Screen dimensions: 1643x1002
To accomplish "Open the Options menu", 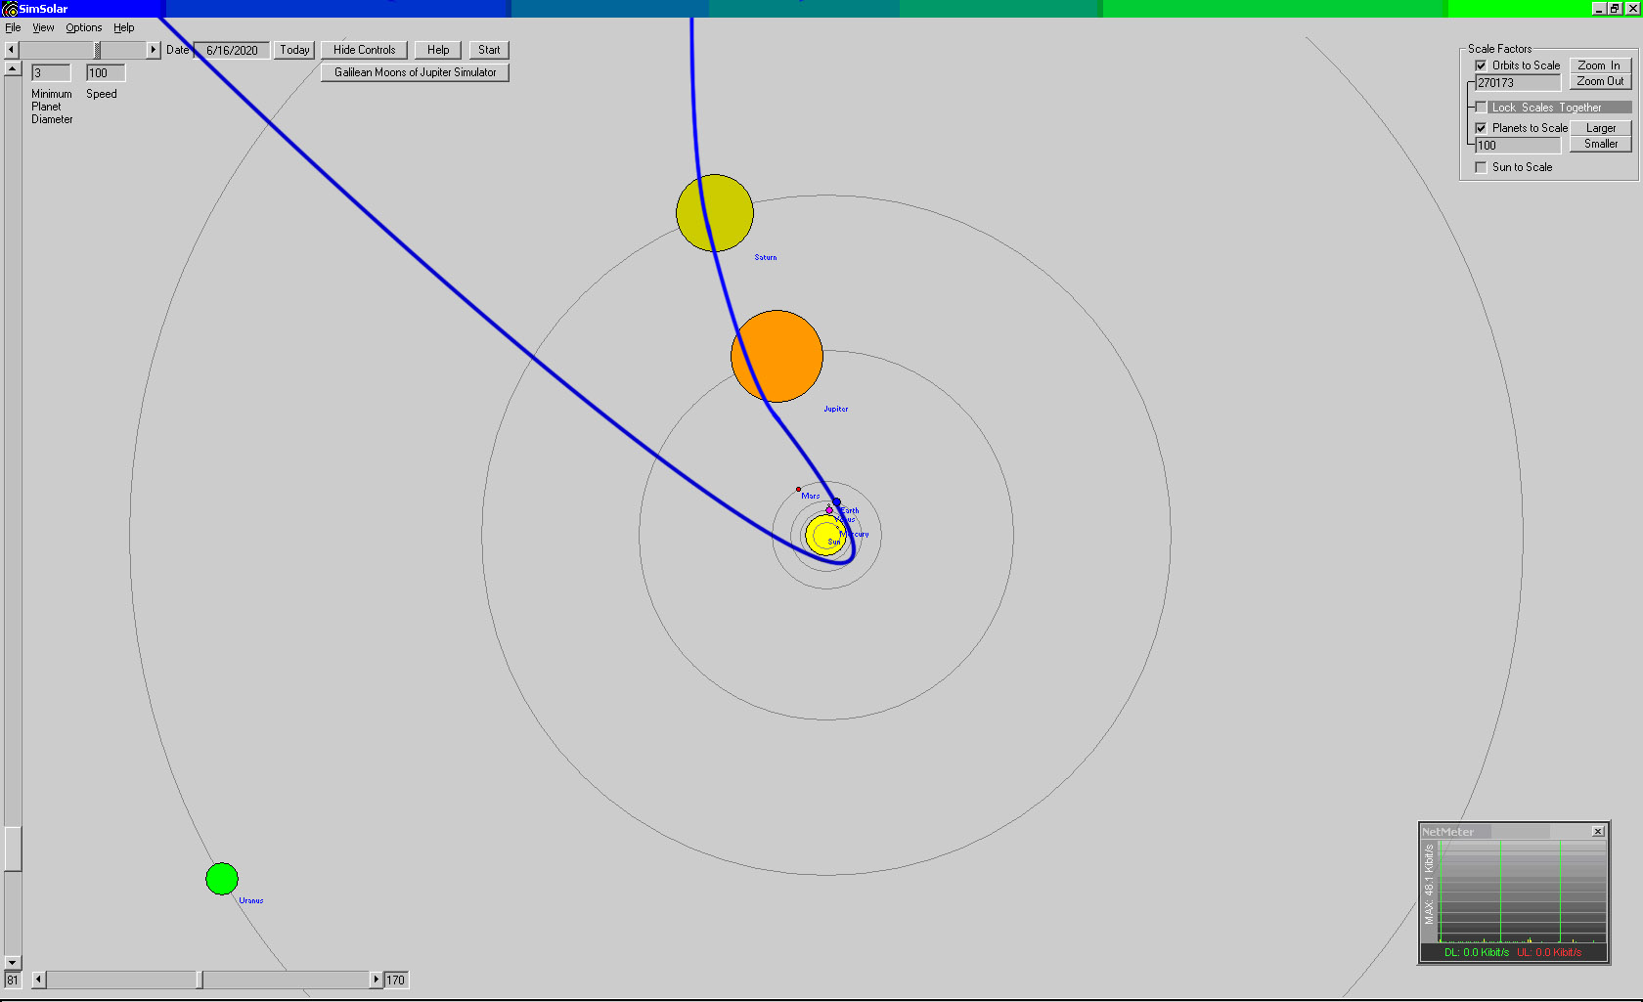I will point(83,27).
